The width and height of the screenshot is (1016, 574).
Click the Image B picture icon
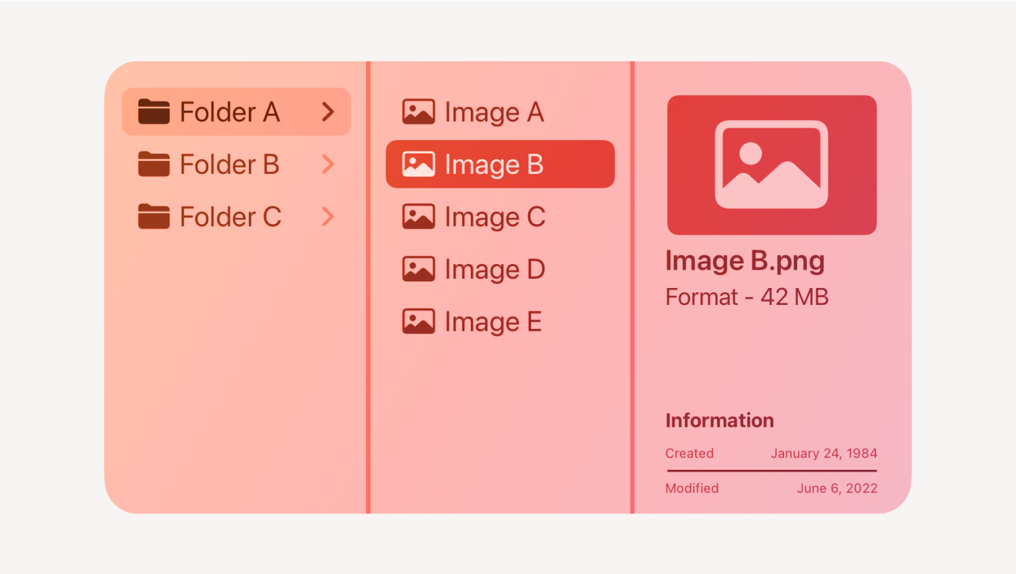point(418,164)
